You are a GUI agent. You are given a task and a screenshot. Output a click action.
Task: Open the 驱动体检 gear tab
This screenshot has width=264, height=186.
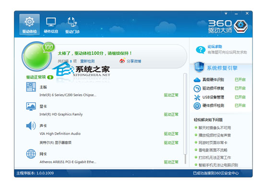click(29, 24)
